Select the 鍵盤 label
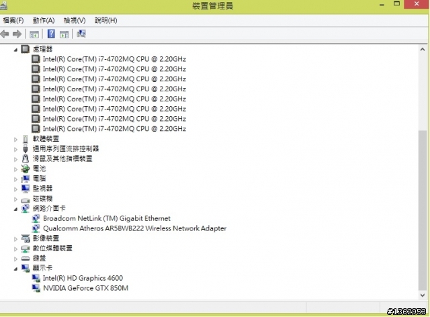 pyautogui.click(x=39, y=258)
